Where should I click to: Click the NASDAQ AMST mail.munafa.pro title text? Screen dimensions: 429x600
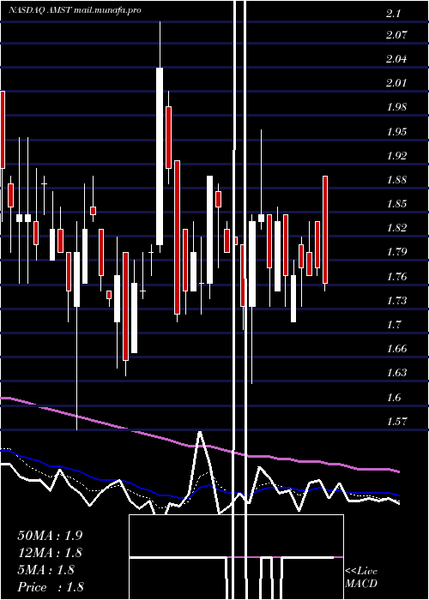[x=75, y=9]
